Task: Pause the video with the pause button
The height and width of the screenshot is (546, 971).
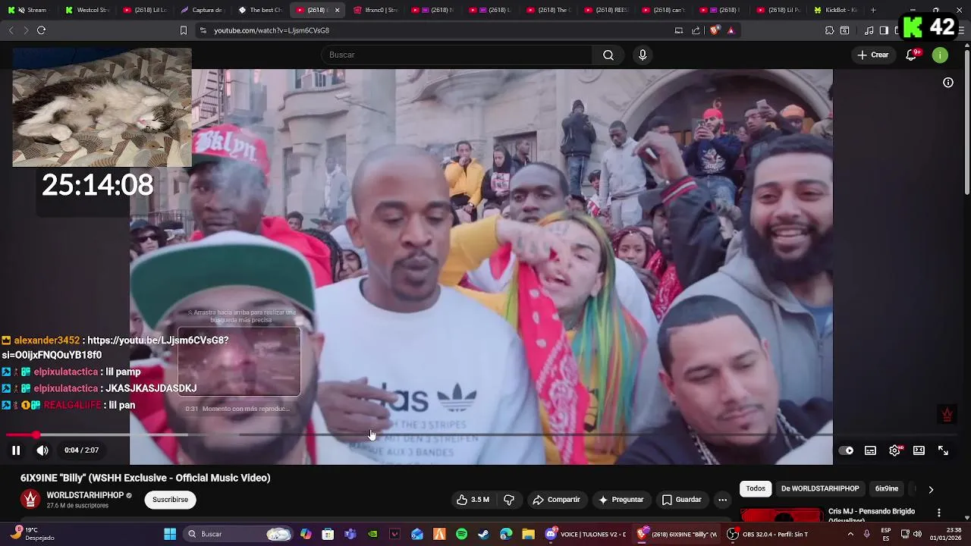Action: [16, 450]
